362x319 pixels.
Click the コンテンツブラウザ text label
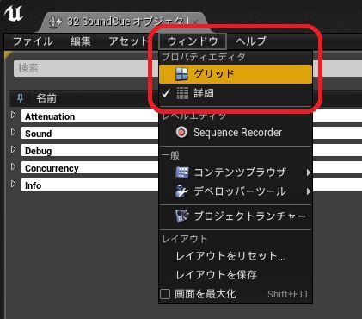240,172
